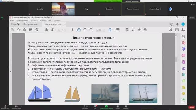Click the Record button in Zoom

click(x=118, y=107)
